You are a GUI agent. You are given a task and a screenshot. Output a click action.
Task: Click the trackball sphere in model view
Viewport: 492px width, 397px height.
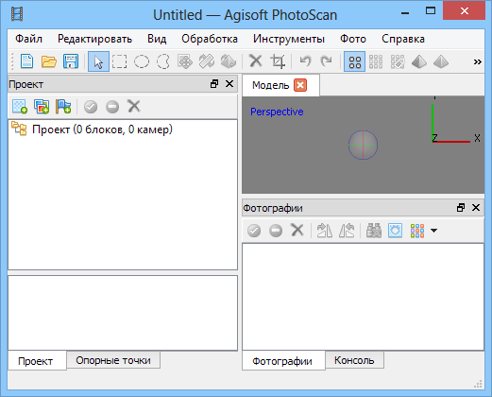tap(363, 145)
